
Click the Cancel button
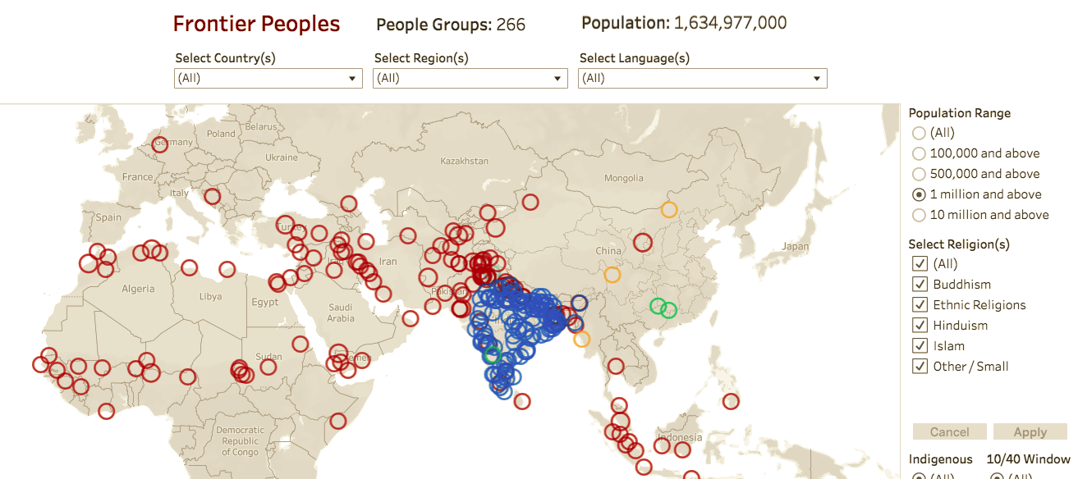(x=949, y=431)
